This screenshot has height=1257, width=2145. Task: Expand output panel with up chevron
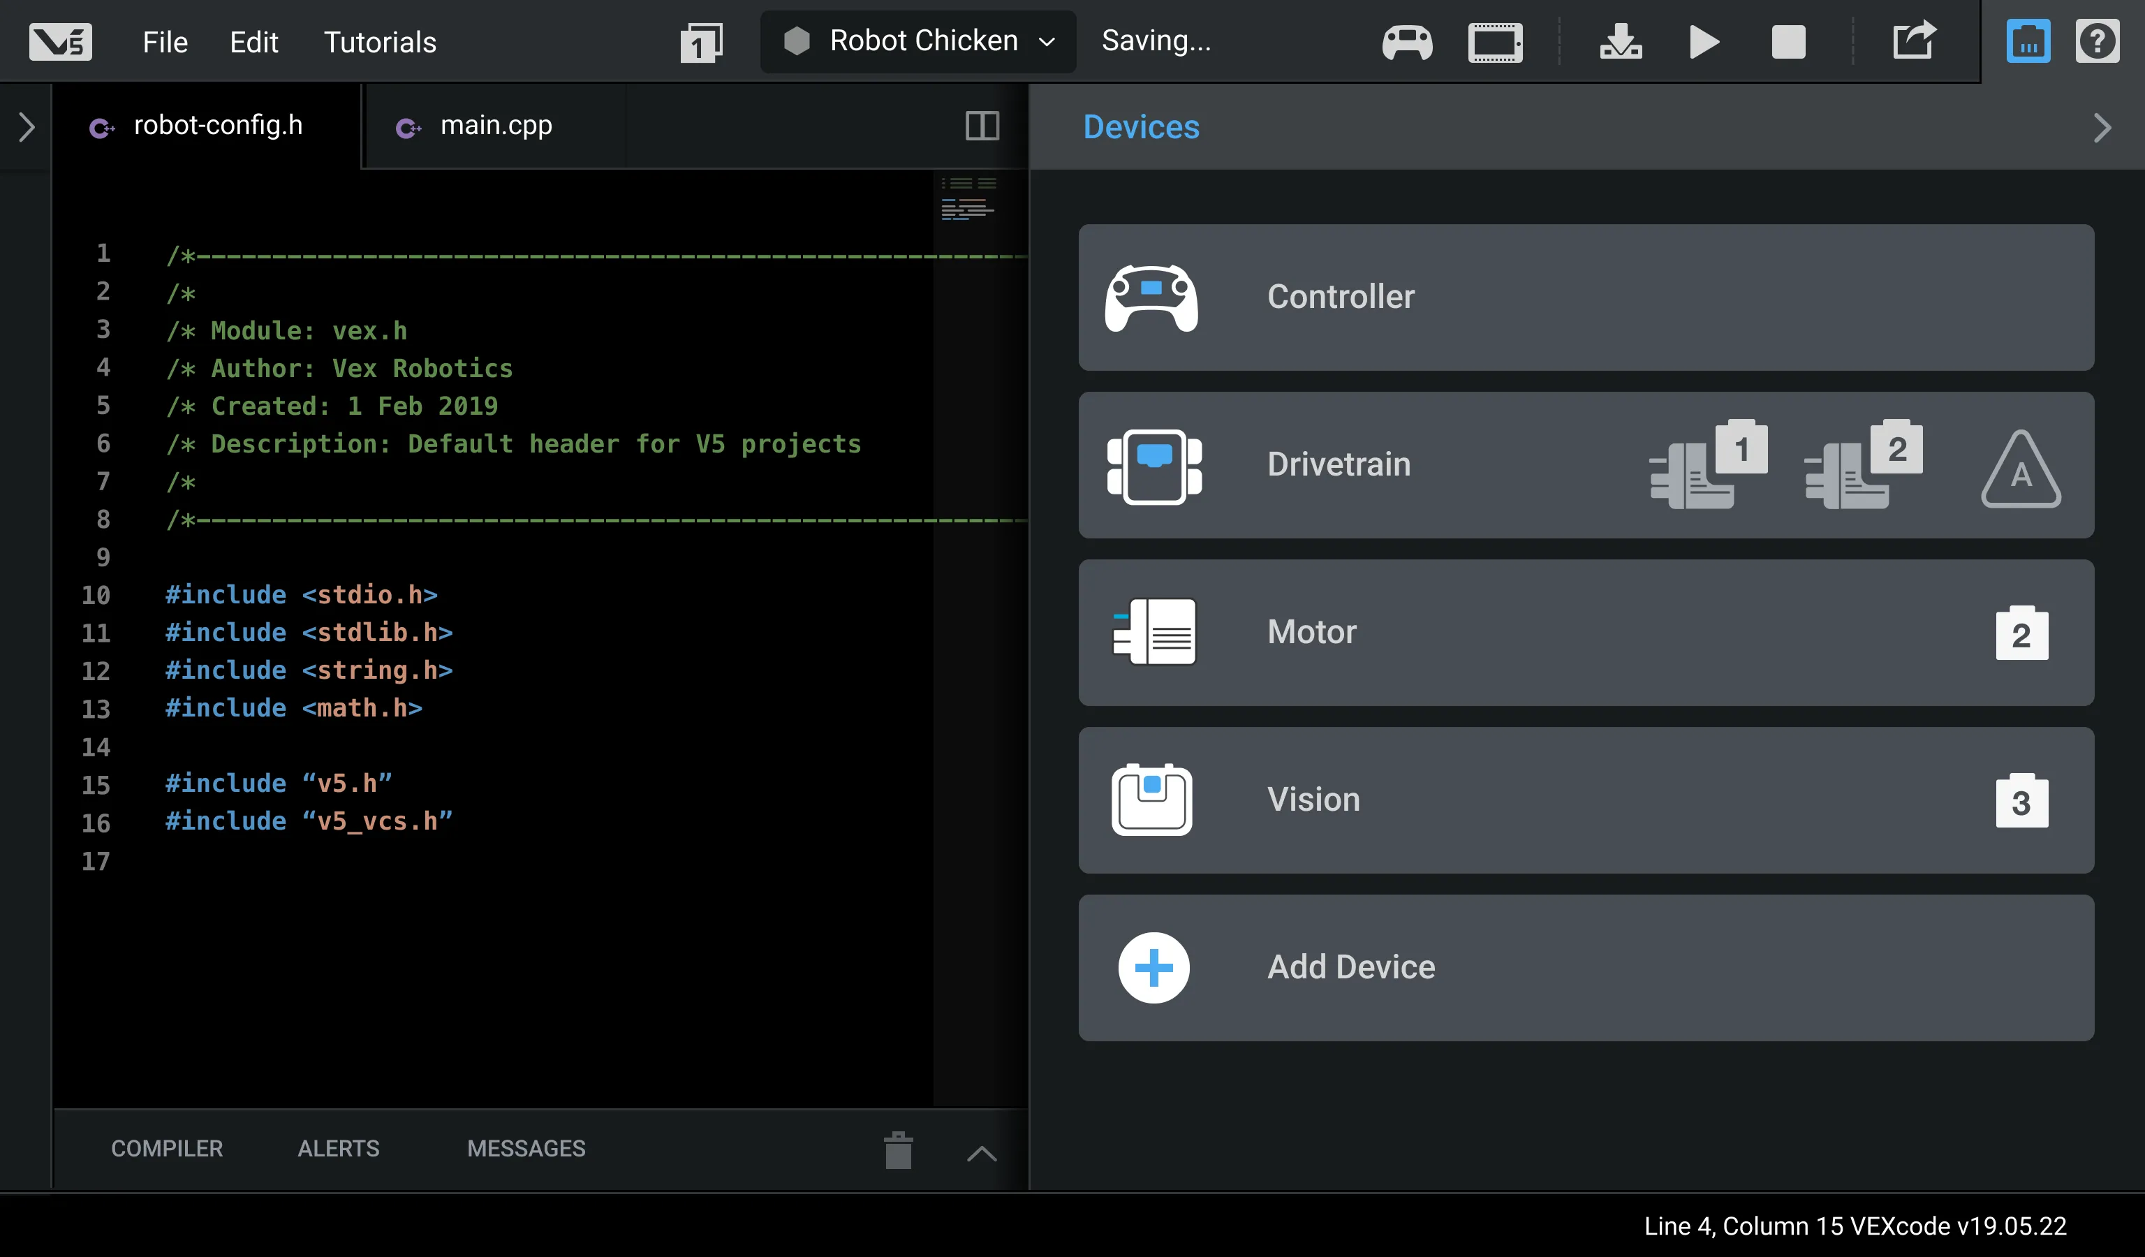pyautogui.click(x=982, y=1153)
